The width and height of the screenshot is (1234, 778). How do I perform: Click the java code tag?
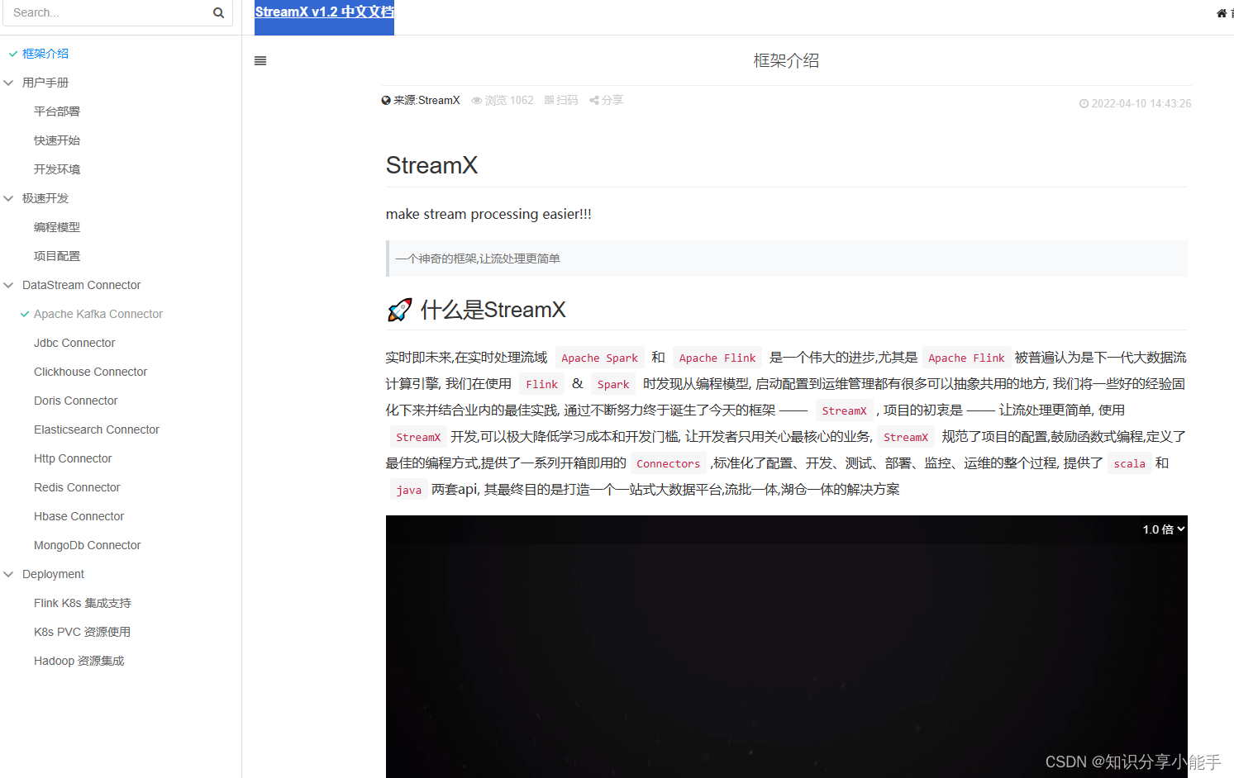click(x=408, y=490)
